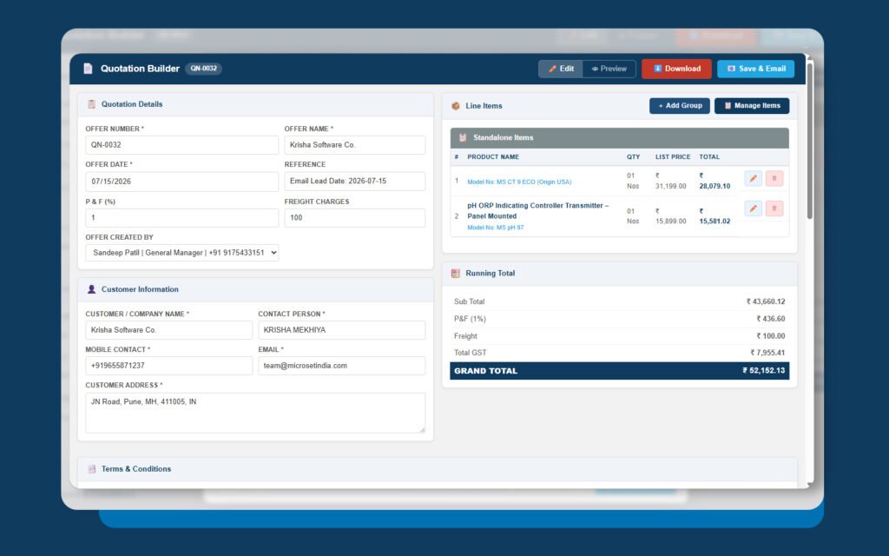Click the Quotation Details clipboard icon

point(91,104)
